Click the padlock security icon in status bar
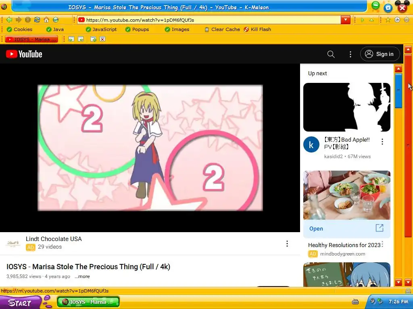Viewport: 413px width, 309px height. [x=408, y=291]
